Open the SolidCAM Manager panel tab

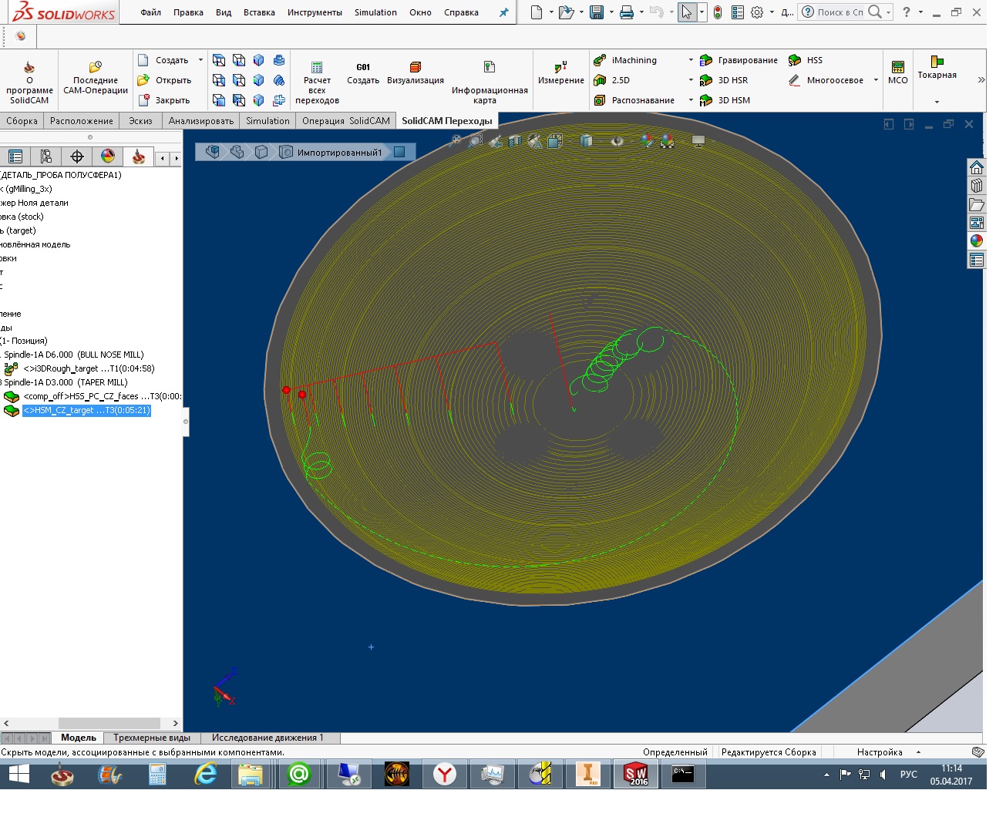139,156
